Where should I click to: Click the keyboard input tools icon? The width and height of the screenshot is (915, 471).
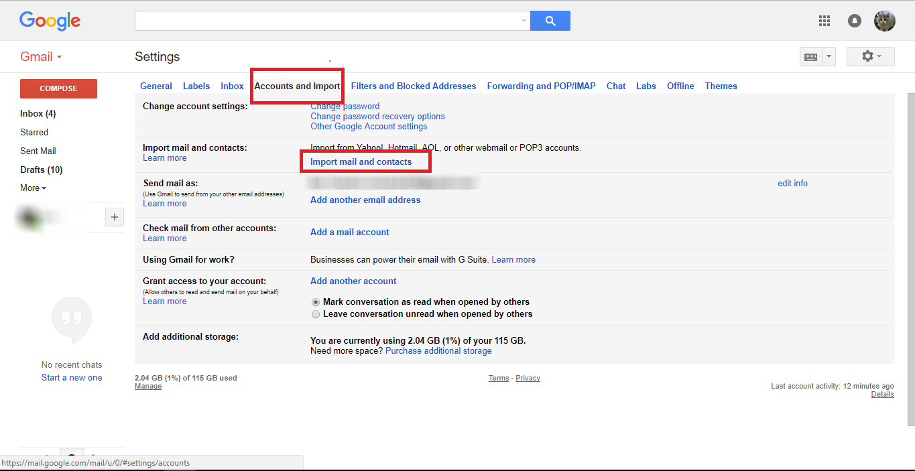point(810,57)
